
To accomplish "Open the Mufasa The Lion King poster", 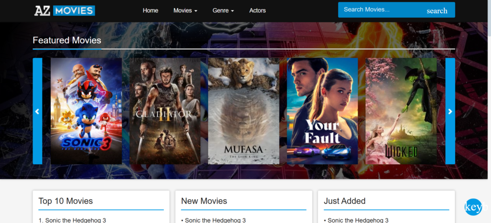I will 244,111.
